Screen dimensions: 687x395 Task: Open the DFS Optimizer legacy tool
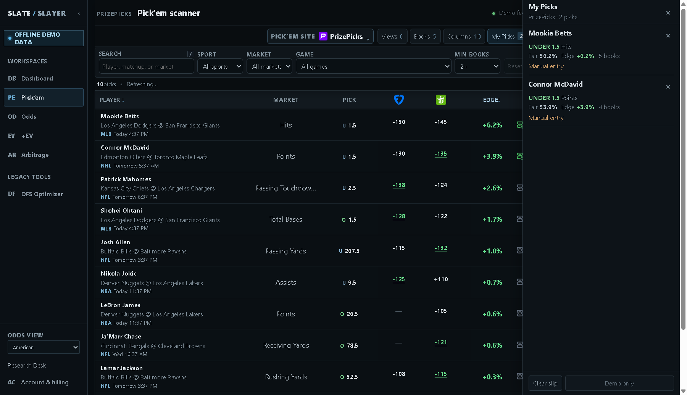click(44, 194)
